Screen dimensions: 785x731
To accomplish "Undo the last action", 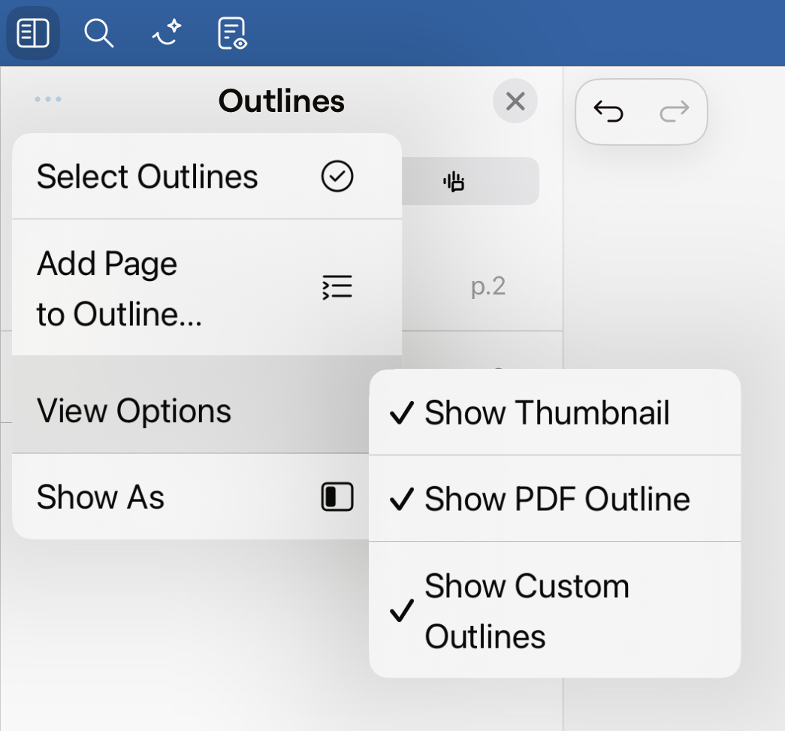I will pyautogui.click(x=608, y=112).
